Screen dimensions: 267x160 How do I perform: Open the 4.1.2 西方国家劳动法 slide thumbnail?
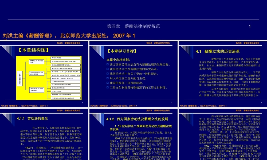pyautogui.click(x=133, y=134)
